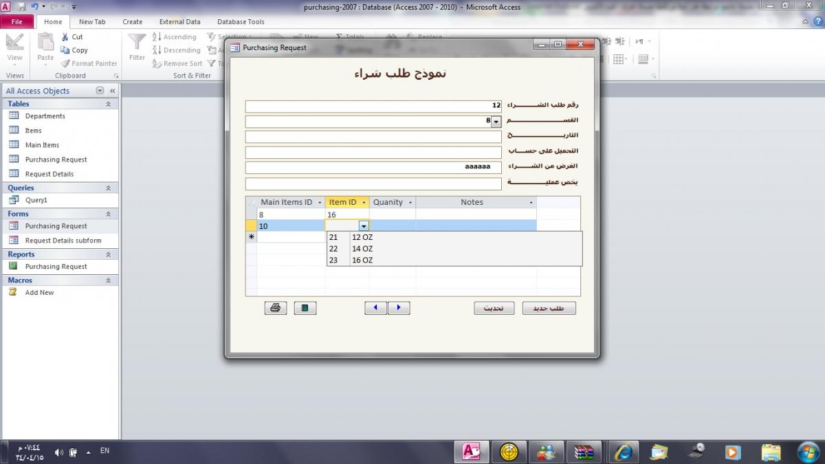Viewport: 825px width, 464px height.
Task: Switch to the Create ribbon tab
Action: [133, 21]
